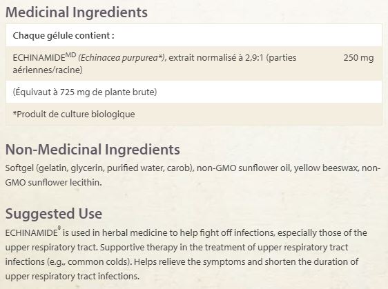This screenshot has height=289, width=388.
Task: Click the Echinacea purpurea italic text
Action: click(x=122, y=58)
